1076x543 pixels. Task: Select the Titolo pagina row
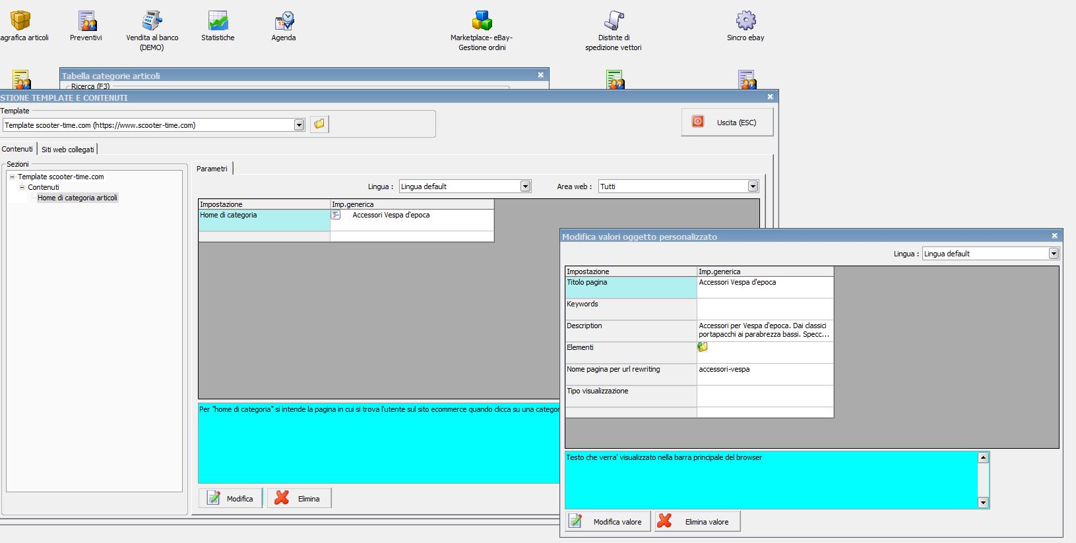(x=631, y=287)
